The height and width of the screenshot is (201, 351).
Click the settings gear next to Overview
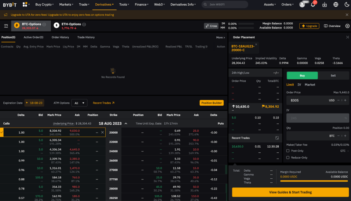tap(347, 26)
